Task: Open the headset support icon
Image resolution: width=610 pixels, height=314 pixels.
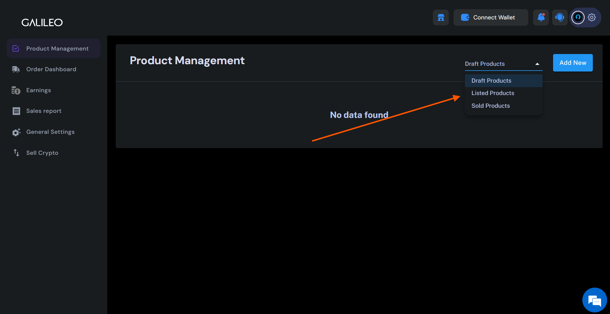Action: (560, 17)
